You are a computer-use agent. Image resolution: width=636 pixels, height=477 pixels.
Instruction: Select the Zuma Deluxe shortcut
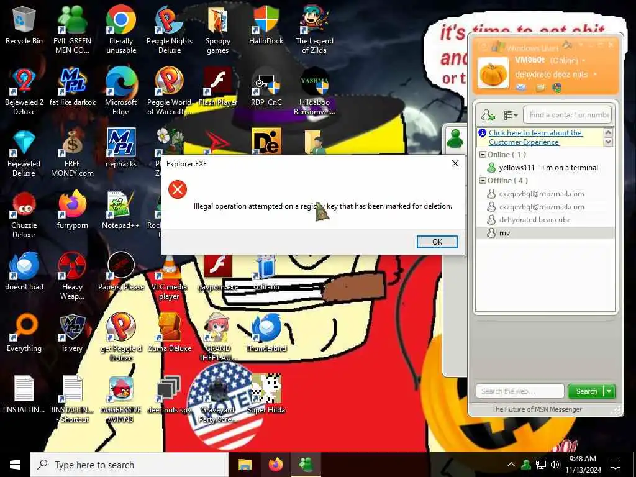click(170, 334)
